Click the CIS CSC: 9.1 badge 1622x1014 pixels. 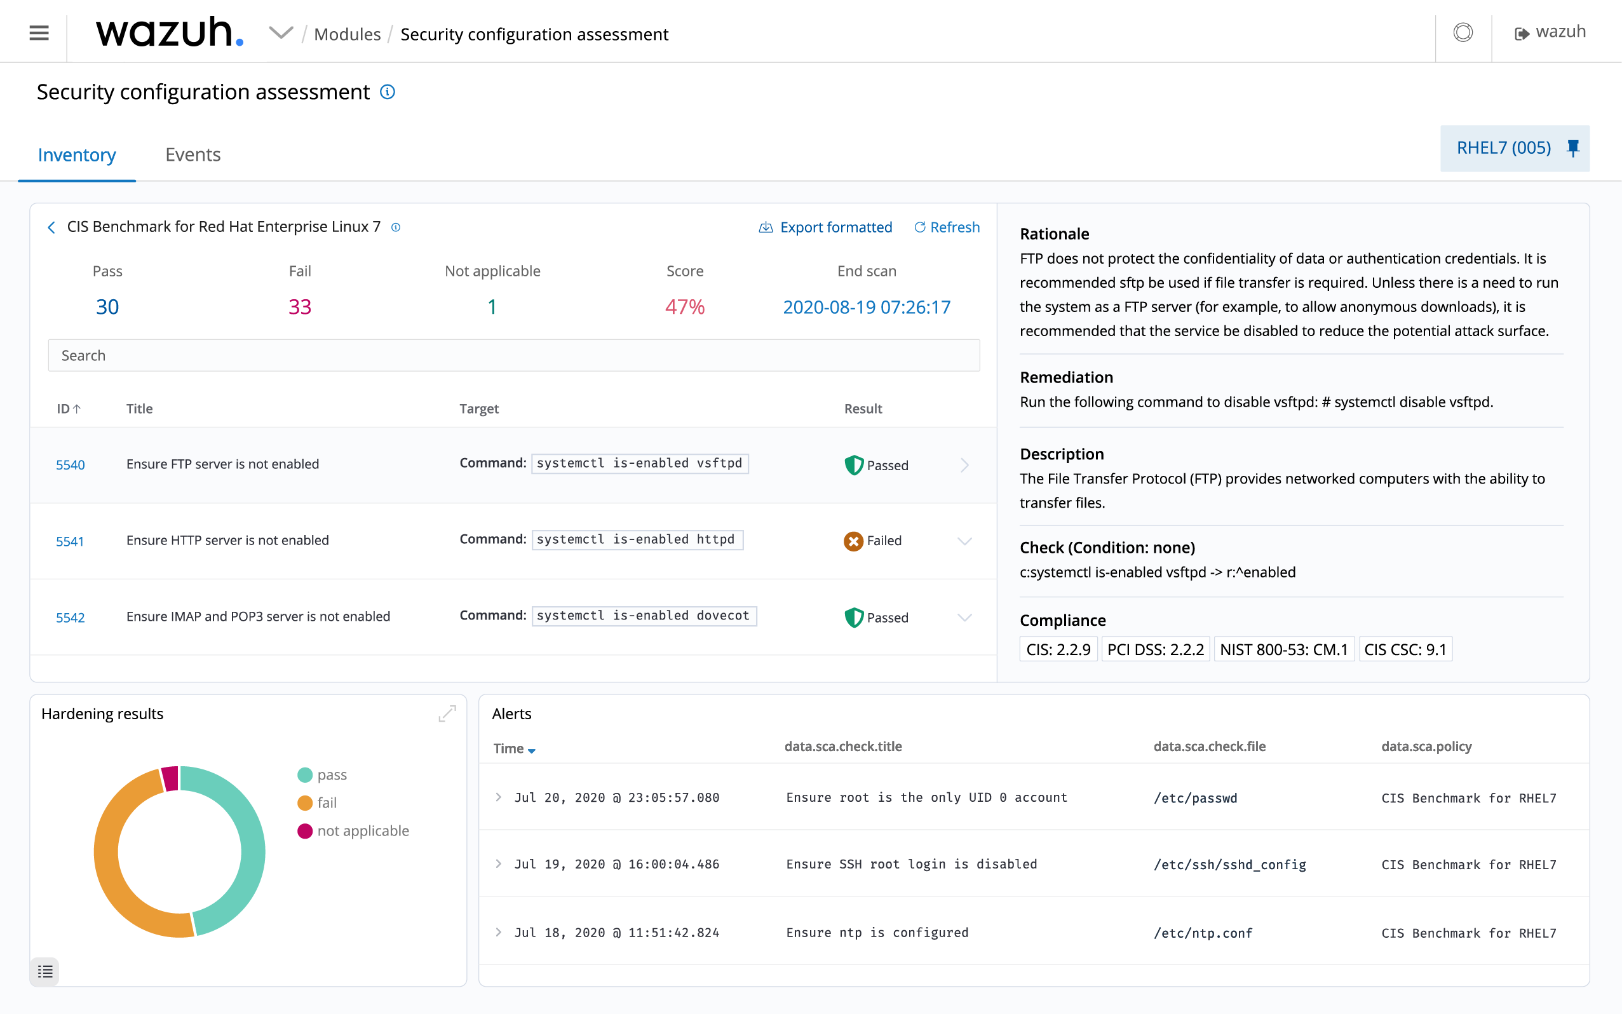coord(1405,649)
